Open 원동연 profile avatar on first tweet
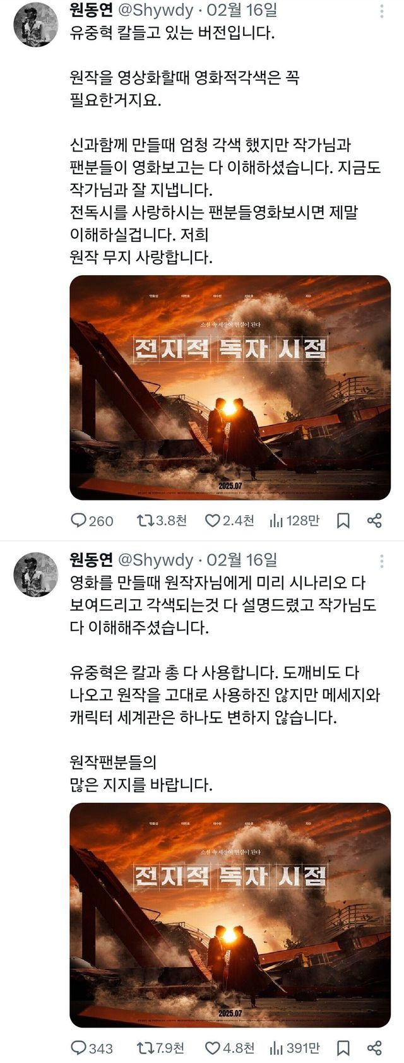 (36, 25)
